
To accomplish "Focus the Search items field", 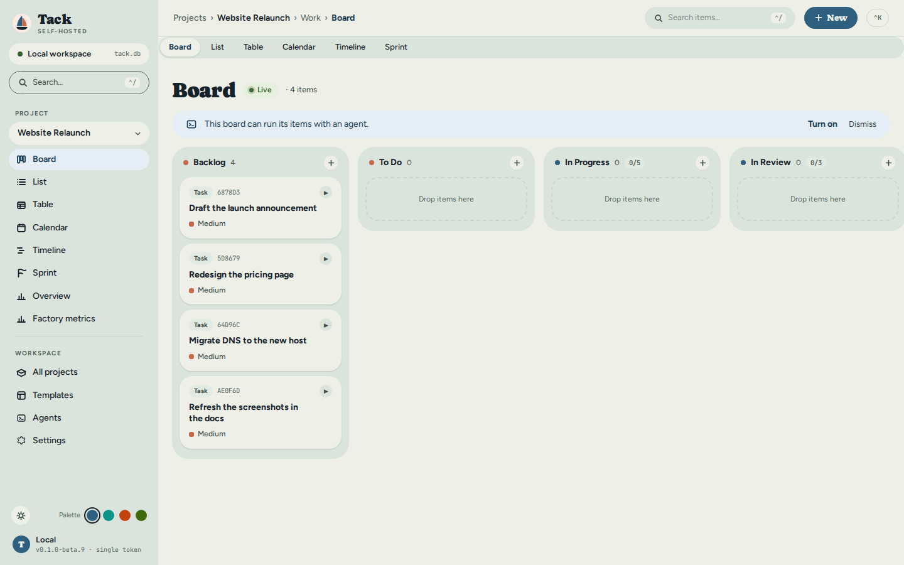I will (720, 18).
